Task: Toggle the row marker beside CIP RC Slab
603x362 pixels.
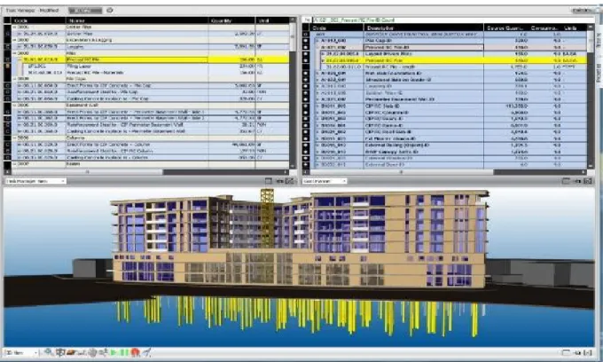Action: (x=306, y=106)
